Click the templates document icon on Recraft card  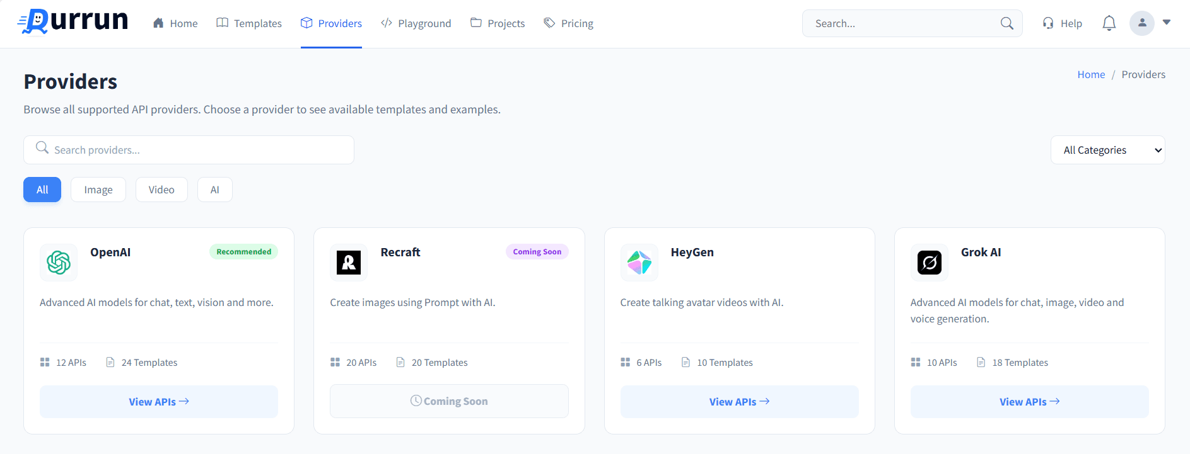pos(400,362)
